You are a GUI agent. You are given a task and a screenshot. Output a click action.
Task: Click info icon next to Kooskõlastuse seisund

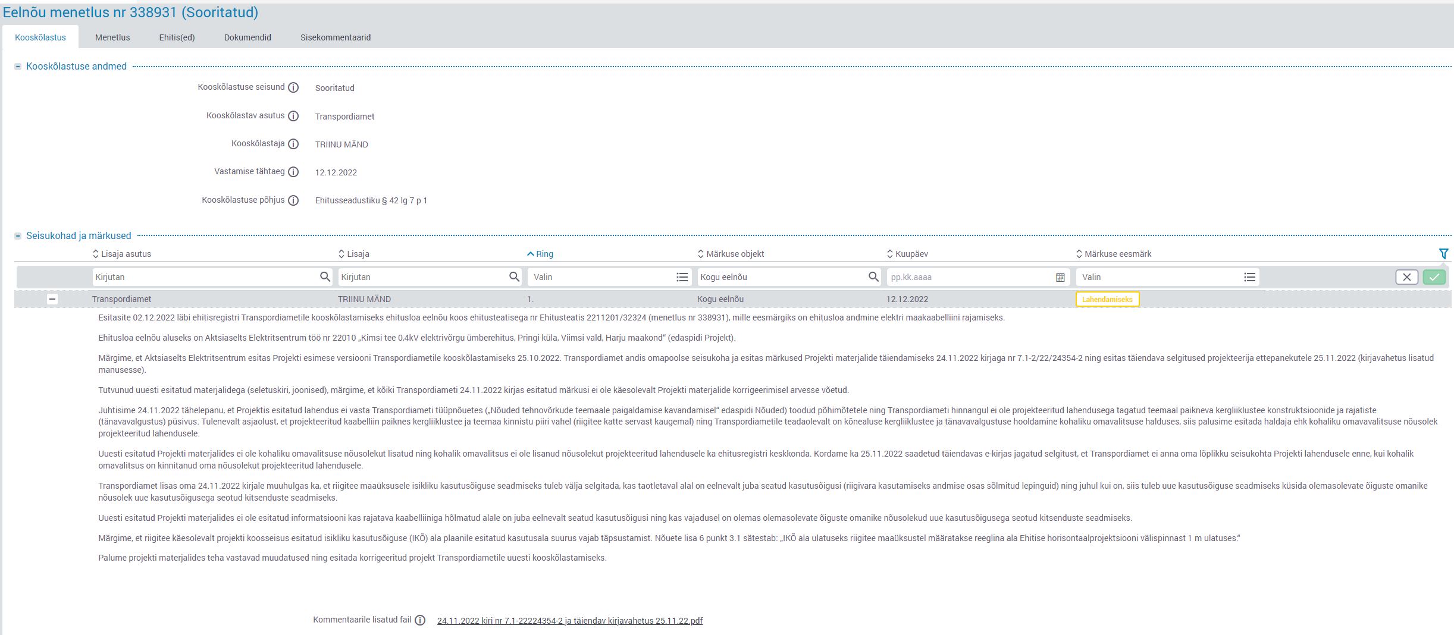point(293,87)
